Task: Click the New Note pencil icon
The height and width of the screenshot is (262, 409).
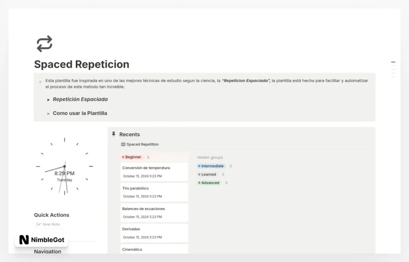Action: coord(38,224)
